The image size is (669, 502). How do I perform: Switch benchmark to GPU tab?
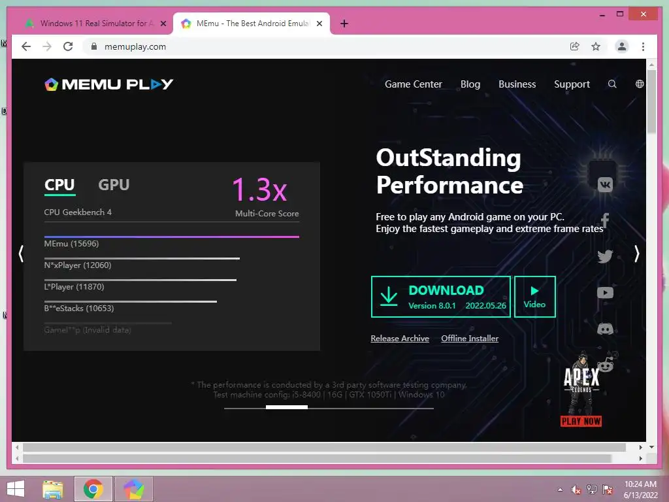tap(114, 185)
